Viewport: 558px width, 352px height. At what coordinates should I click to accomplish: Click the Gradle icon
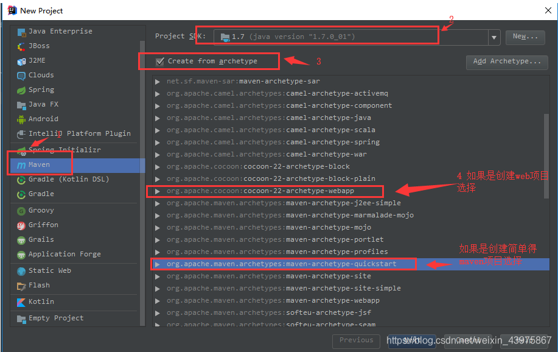coord(21,194)
